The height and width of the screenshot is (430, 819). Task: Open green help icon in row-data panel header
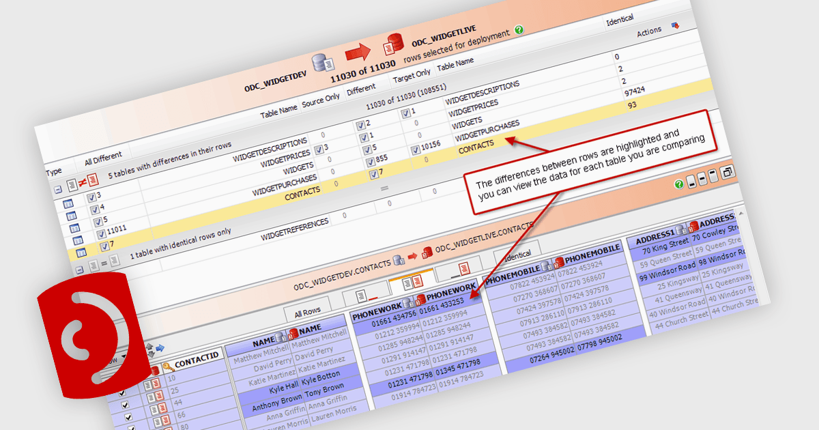coord(678,184)
